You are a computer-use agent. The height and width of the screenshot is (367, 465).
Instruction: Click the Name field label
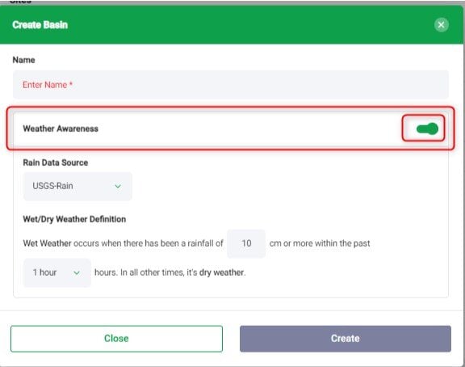(x=23, y=60)
